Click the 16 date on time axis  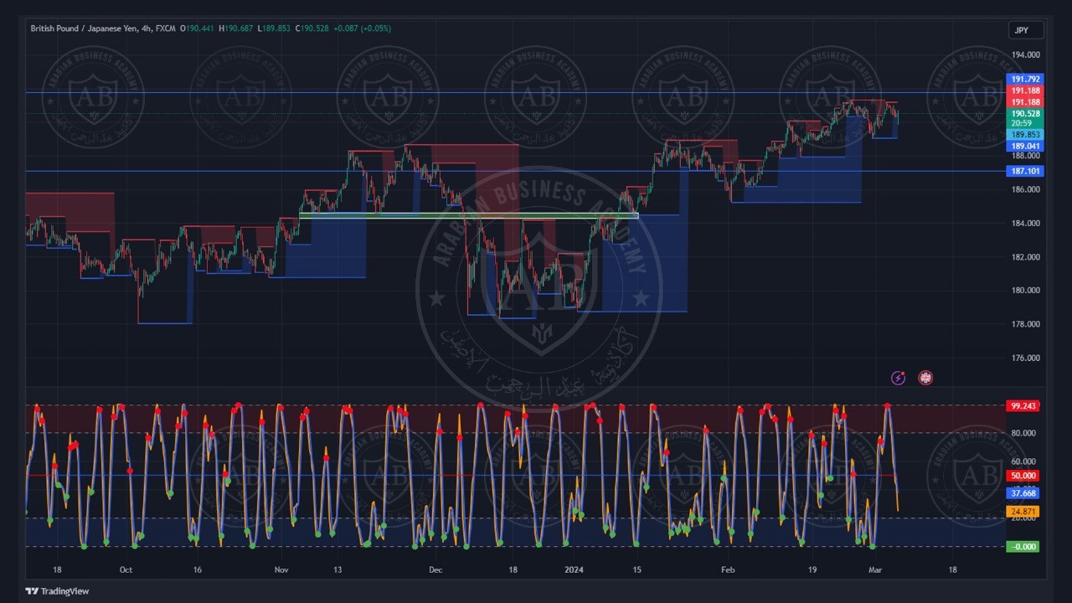(x=198, y=569)
